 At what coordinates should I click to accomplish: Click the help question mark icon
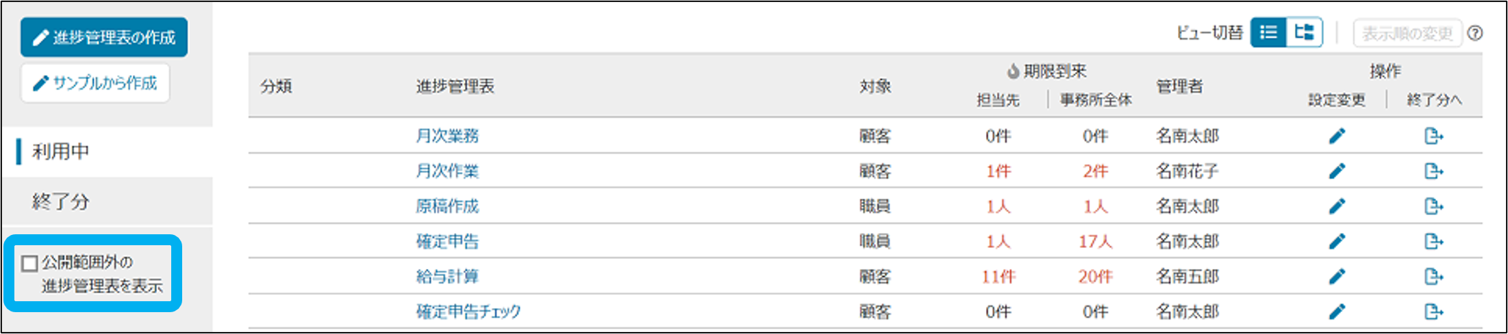click(1476, 33)
